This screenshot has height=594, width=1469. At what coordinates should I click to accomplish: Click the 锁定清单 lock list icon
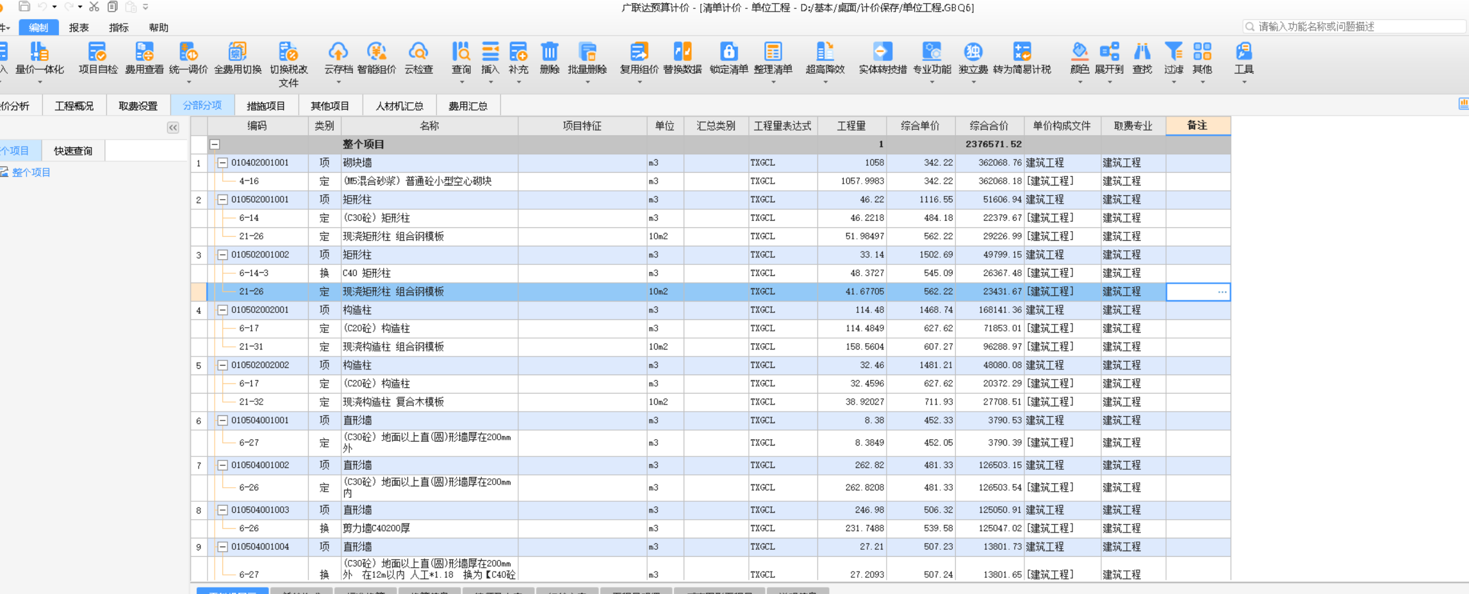point(729,52)
